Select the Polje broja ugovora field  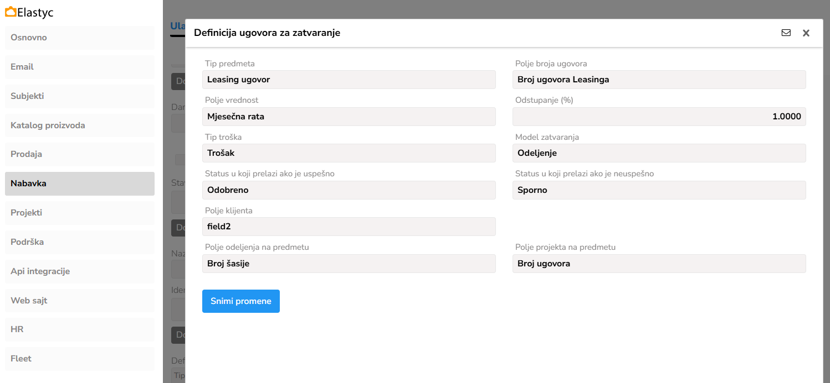(659, 80)
